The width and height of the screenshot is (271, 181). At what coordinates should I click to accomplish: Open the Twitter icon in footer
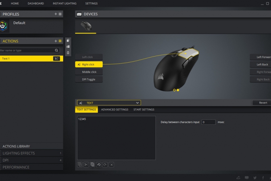click(255, 178)
